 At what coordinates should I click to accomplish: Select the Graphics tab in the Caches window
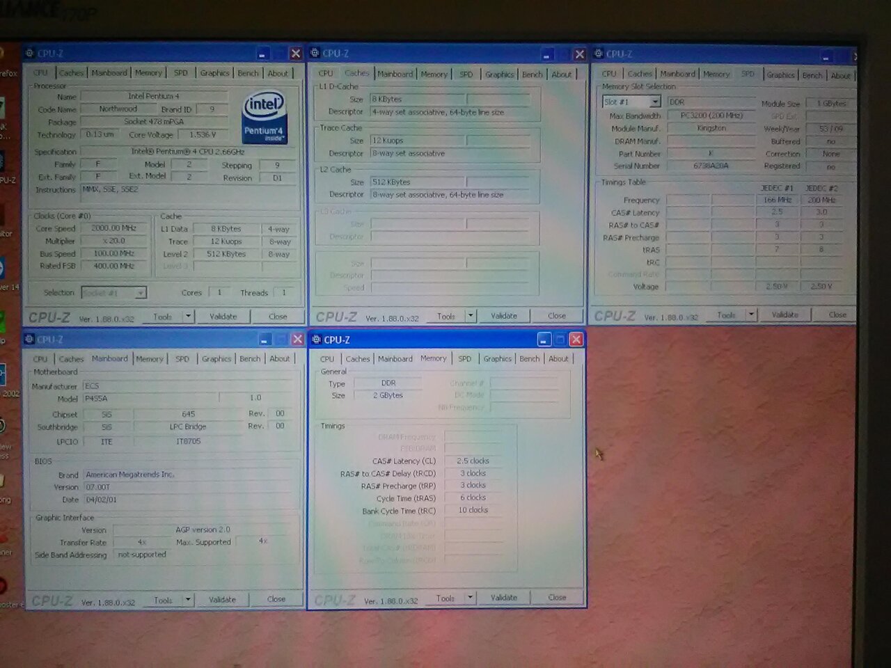point(499,74)
